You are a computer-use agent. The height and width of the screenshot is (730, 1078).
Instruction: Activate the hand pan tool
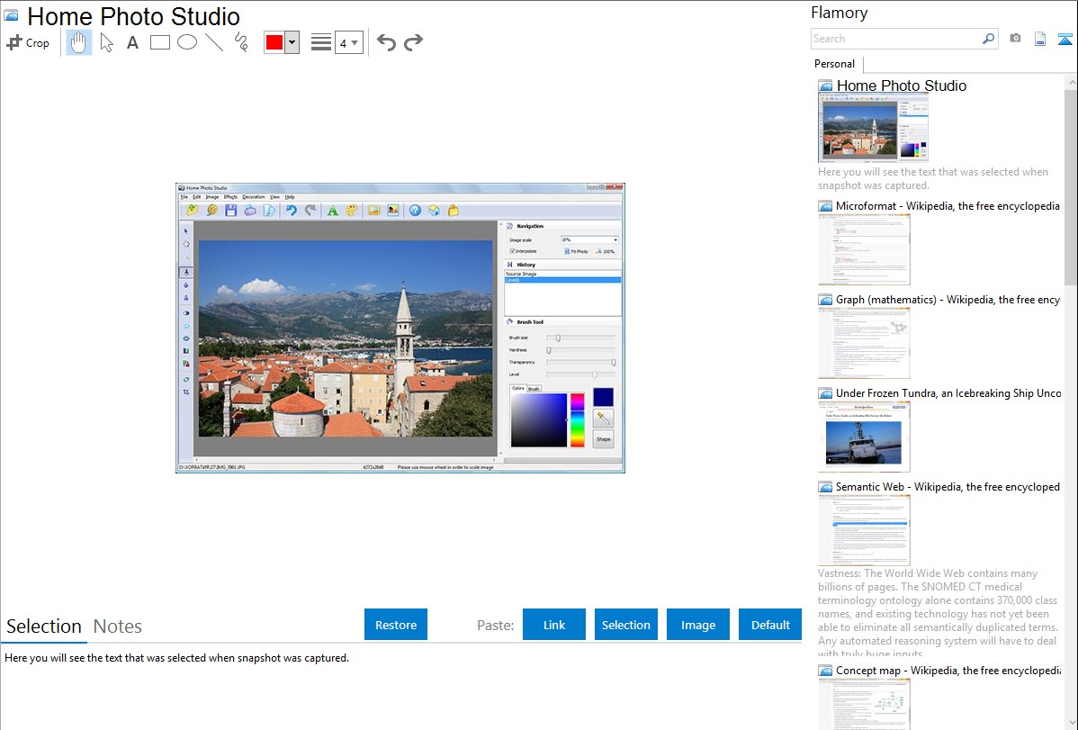click(78, 42)
